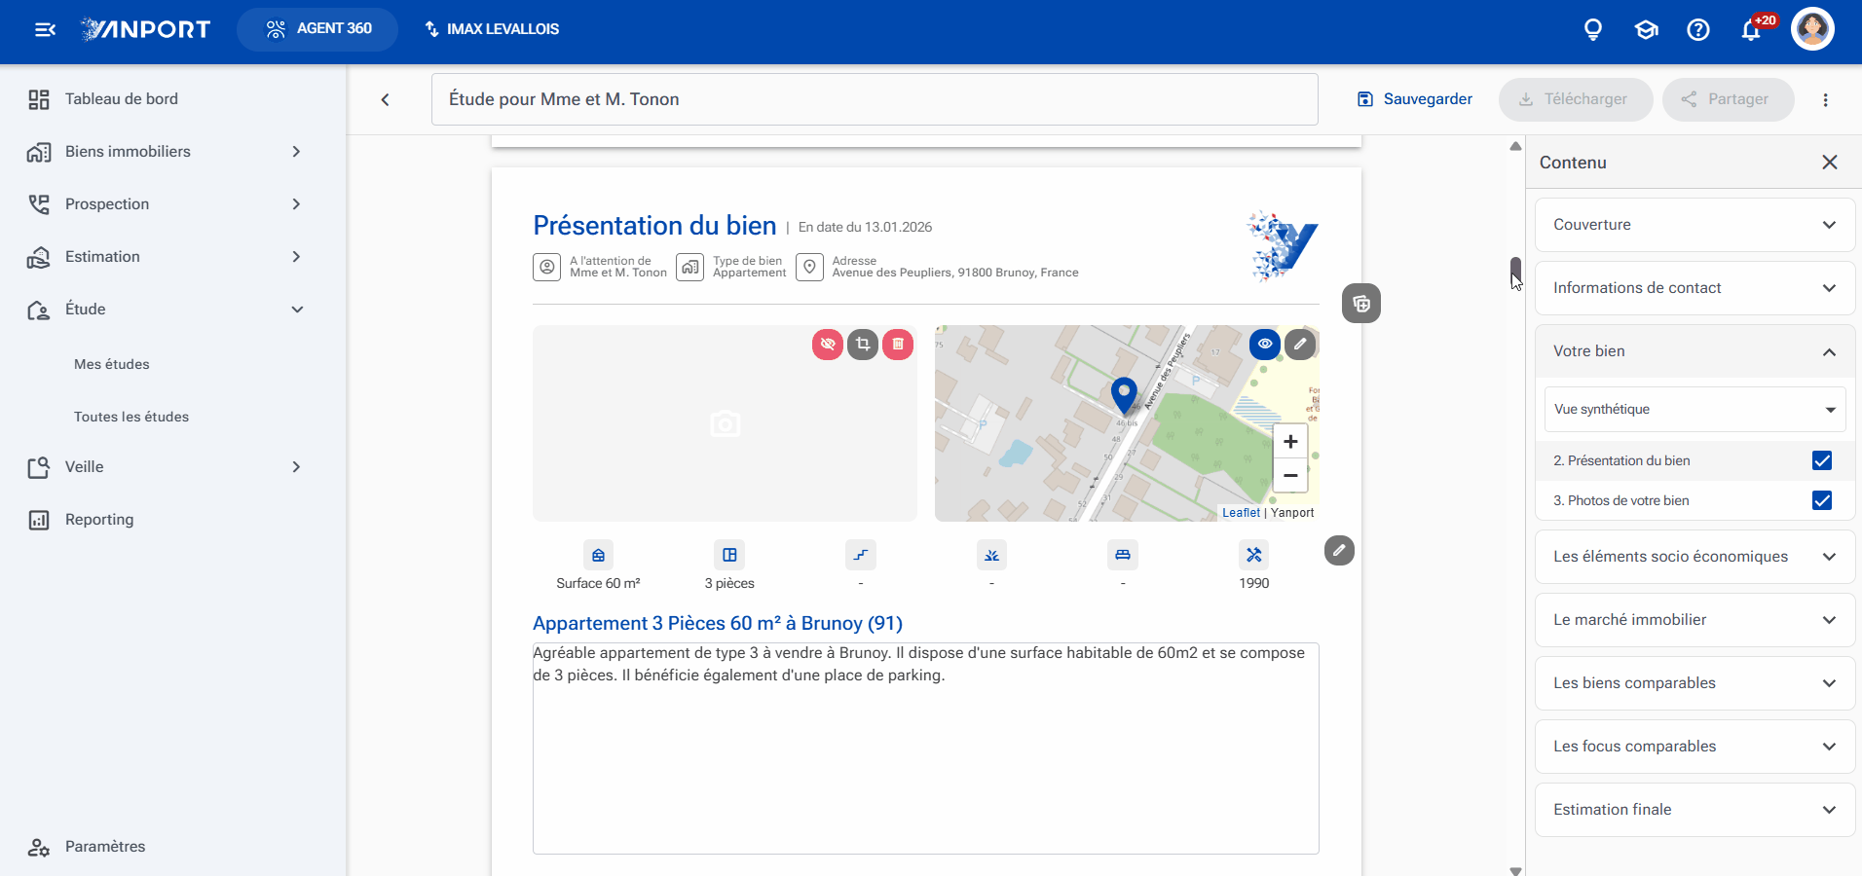Uncheck Présentation du bien checkbox
1862x876 pixels.
click(1822, 460)
